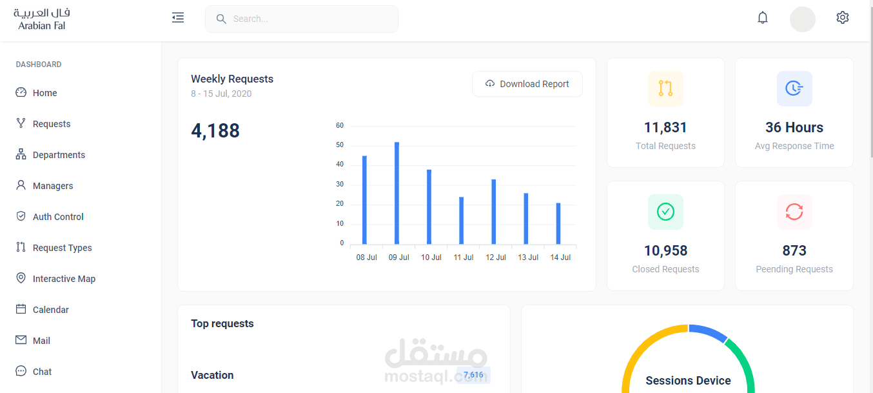Click the 36 Hours value
The width and height of the screenshot is (873, 393).
coord(794,127)
